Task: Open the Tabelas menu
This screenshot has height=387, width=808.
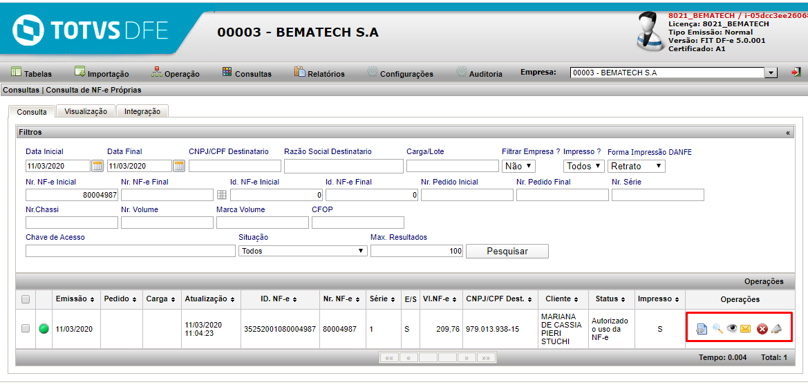Action: [31, 73]
